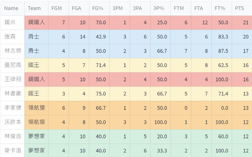Click the 夢想家 team cell for 麥卡洛

click(36, 150)
